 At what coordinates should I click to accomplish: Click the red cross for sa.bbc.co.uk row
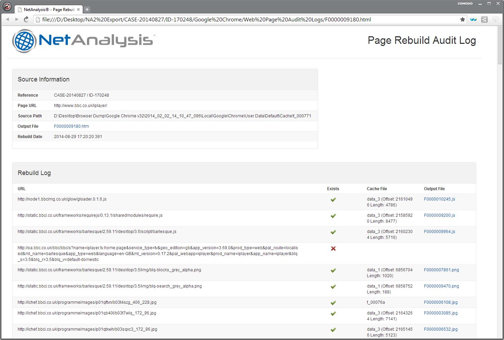(x=333, y=249)
